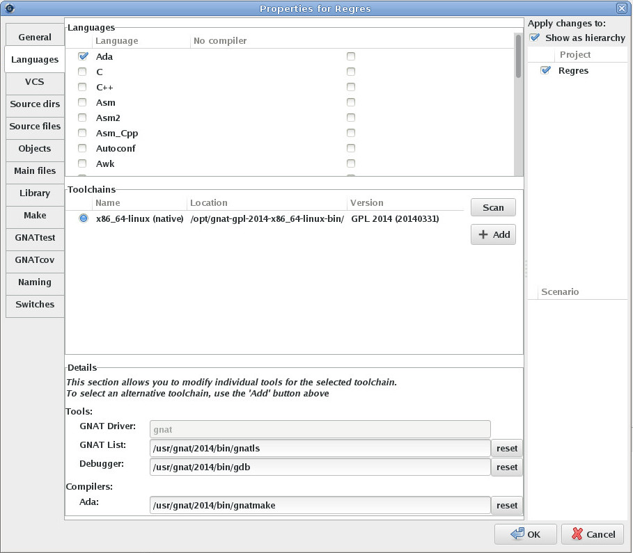
Task: Click the Scan toolchains button
Action: coord(493,207)
